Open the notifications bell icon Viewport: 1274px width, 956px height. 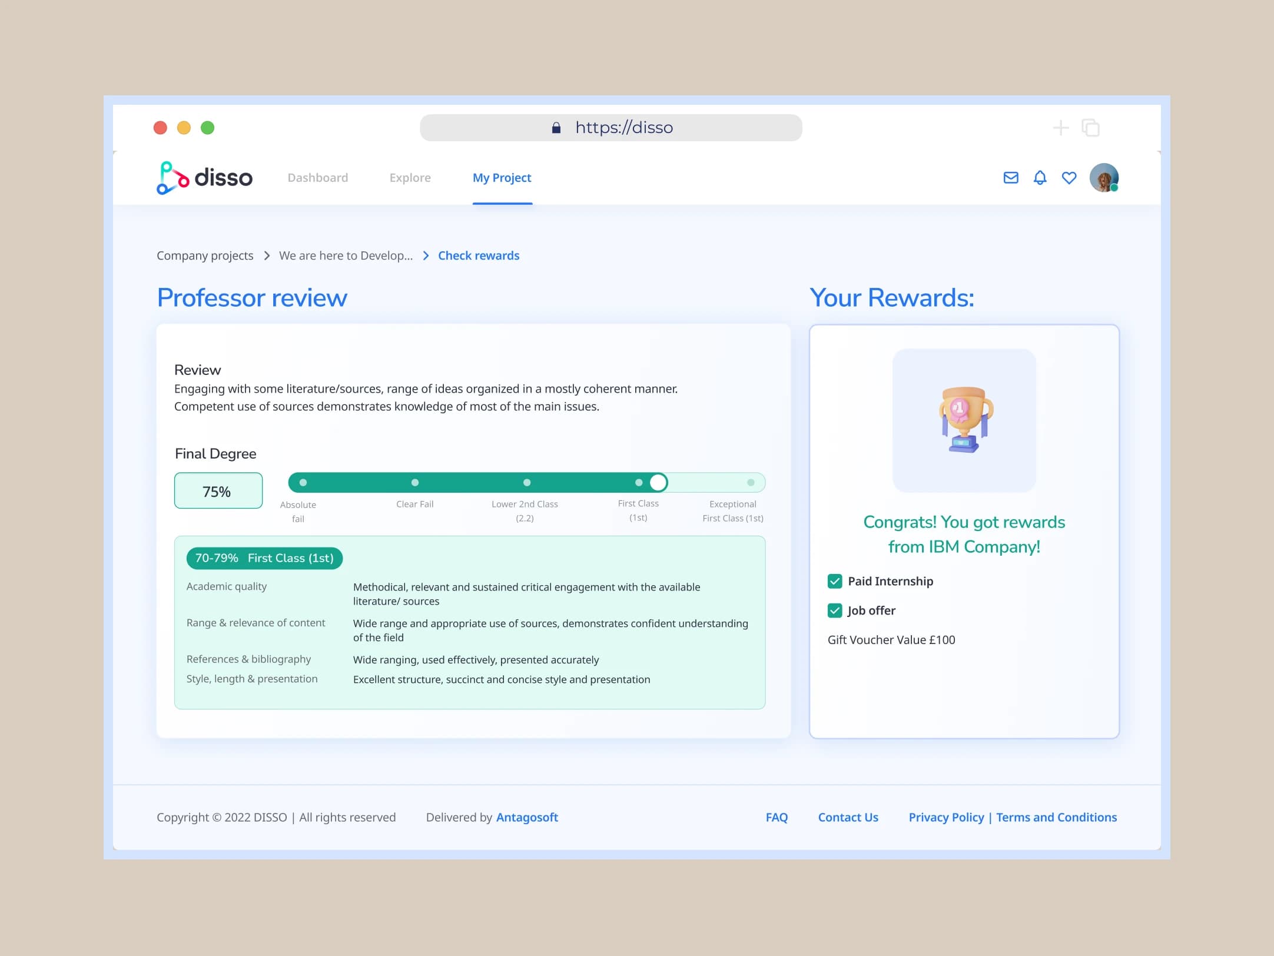(x=1040, y=178)
